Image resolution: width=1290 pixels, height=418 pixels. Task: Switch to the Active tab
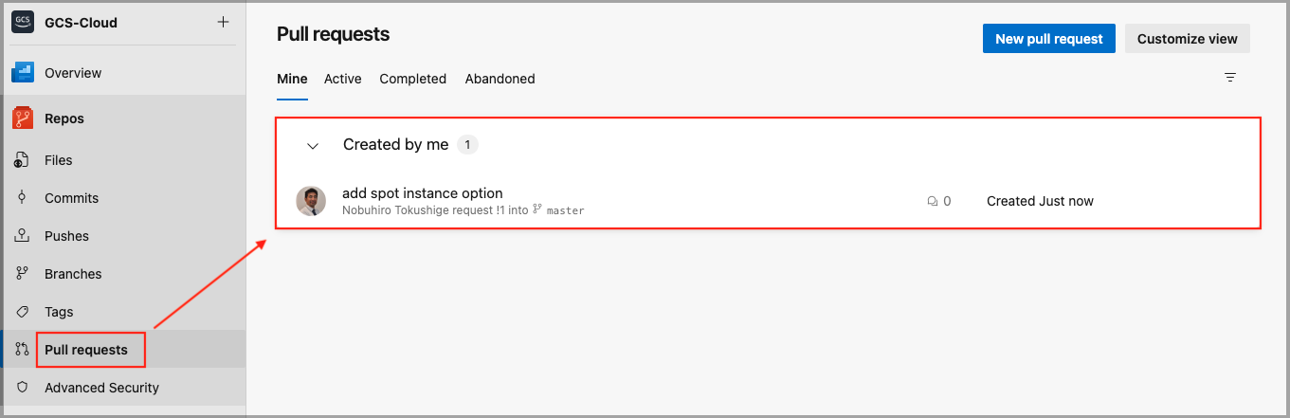click(x=342, y=79)
